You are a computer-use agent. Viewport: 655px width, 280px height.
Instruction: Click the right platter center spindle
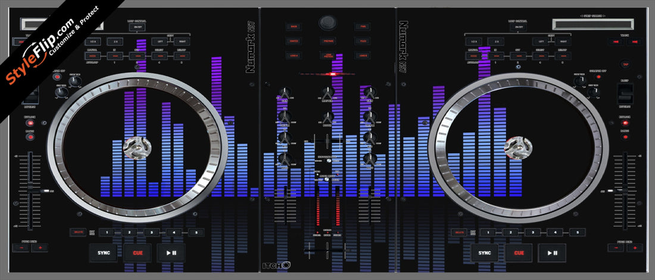tap(518, 148)
